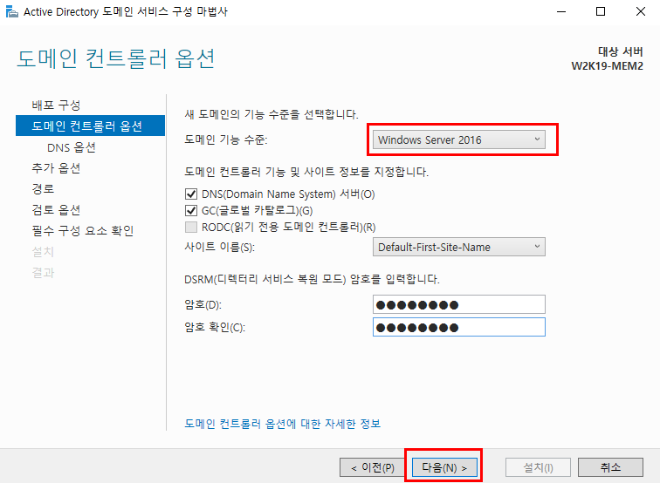Open the 추가 옵션 step
The image size is (660, 483).
tap(56, 167)
